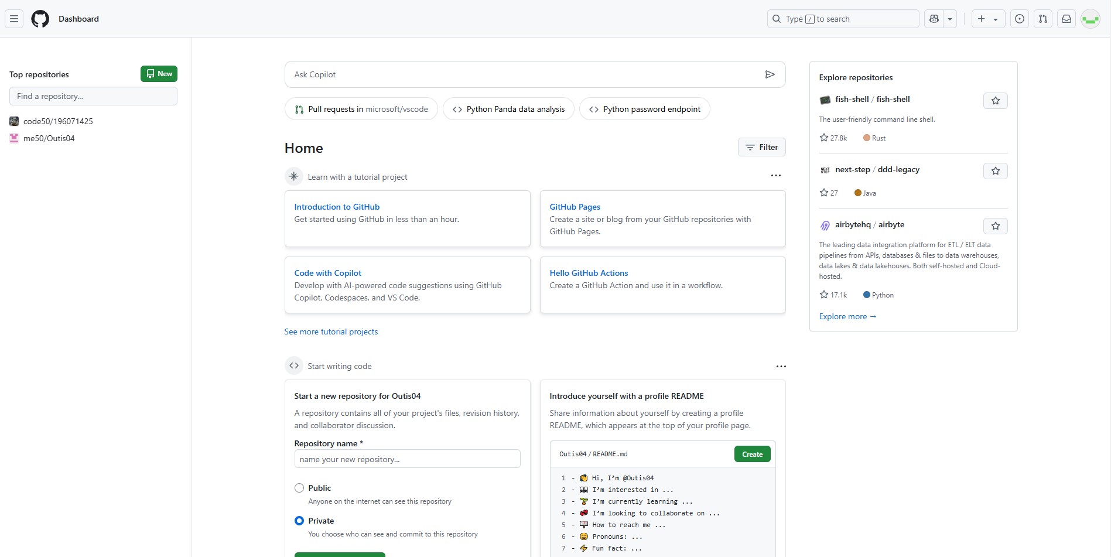Click the GitHub Octocat logo

tap(40, 19)
